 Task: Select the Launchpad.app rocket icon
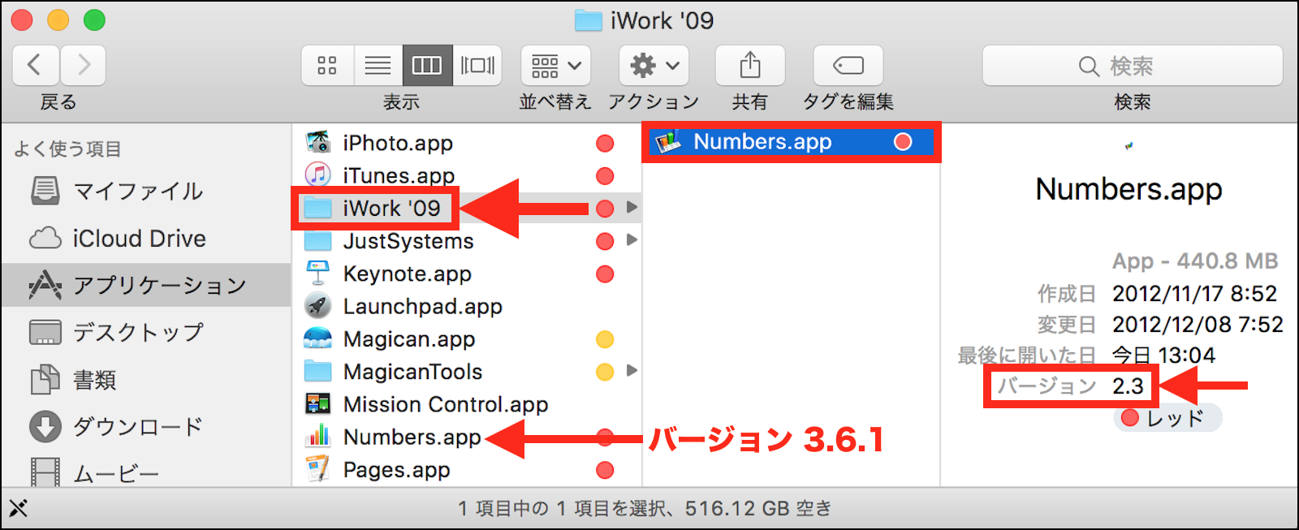point(317,306)
